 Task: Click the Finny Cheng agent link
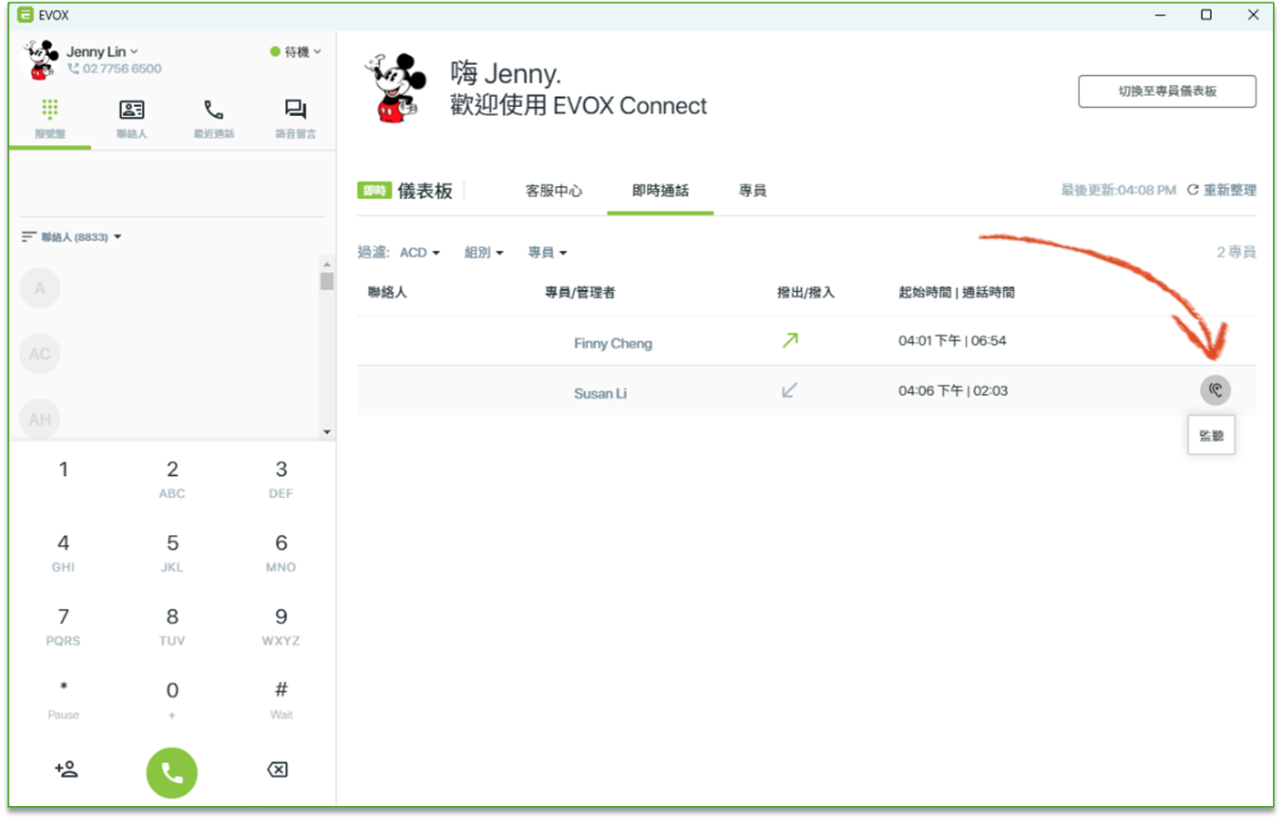click(613, 343)
